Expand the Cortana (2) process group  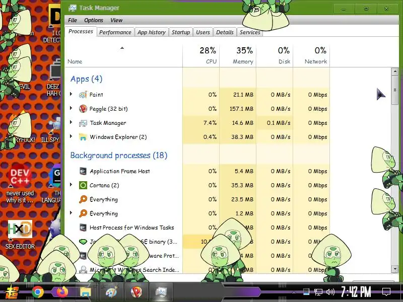71,185
